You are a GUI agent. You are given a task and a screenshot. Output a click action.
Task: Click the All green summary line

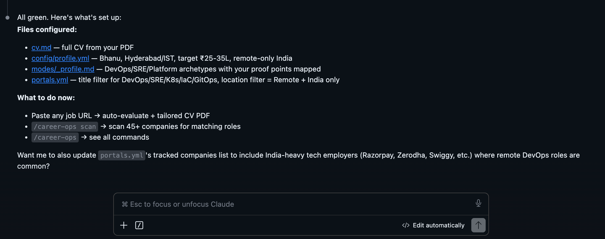[69, 17]
